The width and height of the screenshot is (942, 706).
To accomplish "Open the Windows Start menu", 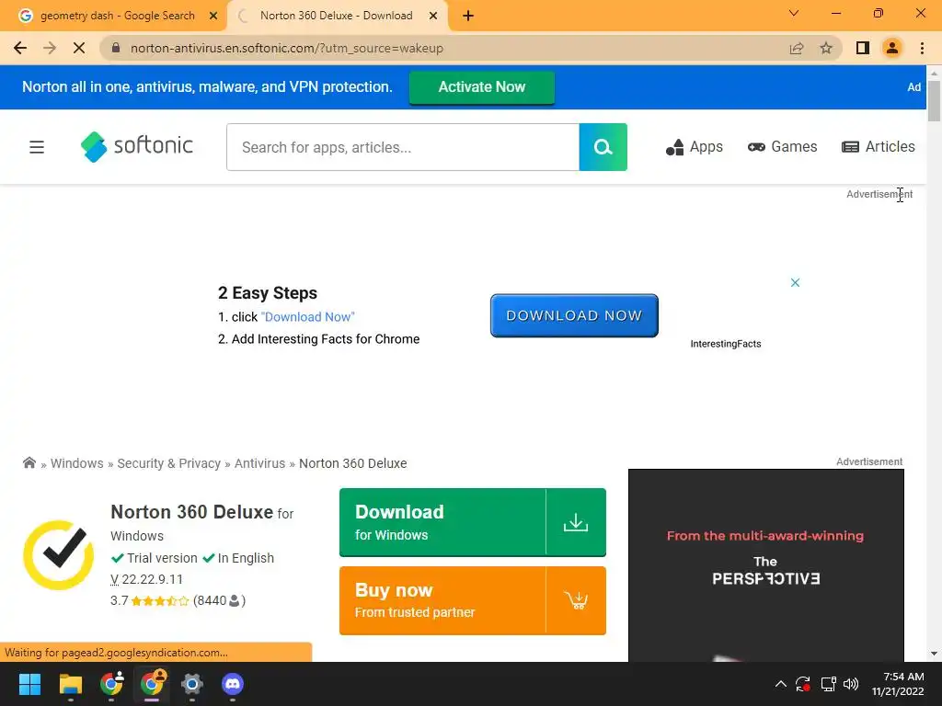I will click(29, 684).
